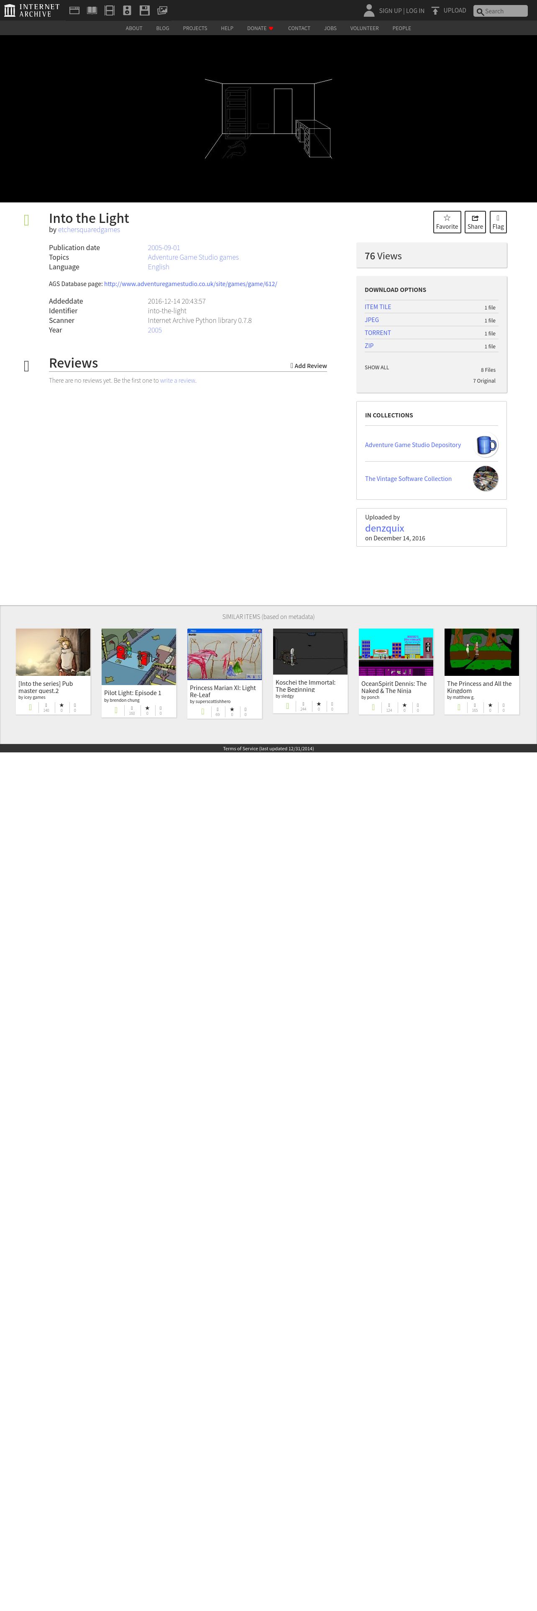Viewport: 537px width, 1611px height.
Task: Click the Vintage Software Collection thumbnail
Action: 486,478
